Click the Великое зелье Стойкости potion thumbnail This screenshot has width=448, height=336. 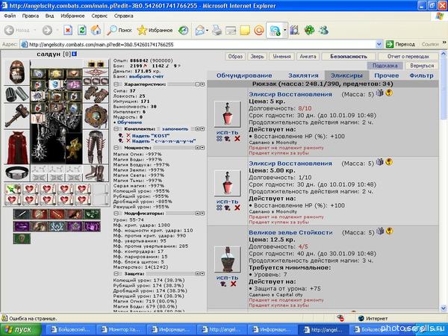[227, 259]
